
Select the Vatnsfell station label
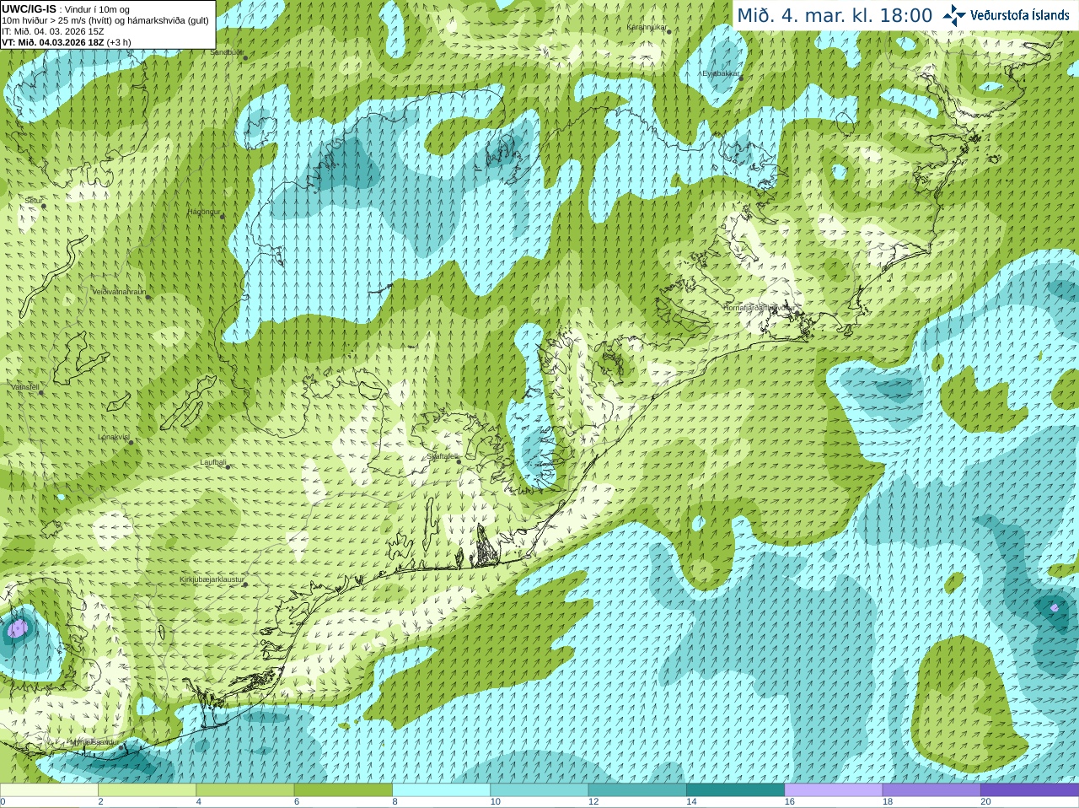(25, 387)
